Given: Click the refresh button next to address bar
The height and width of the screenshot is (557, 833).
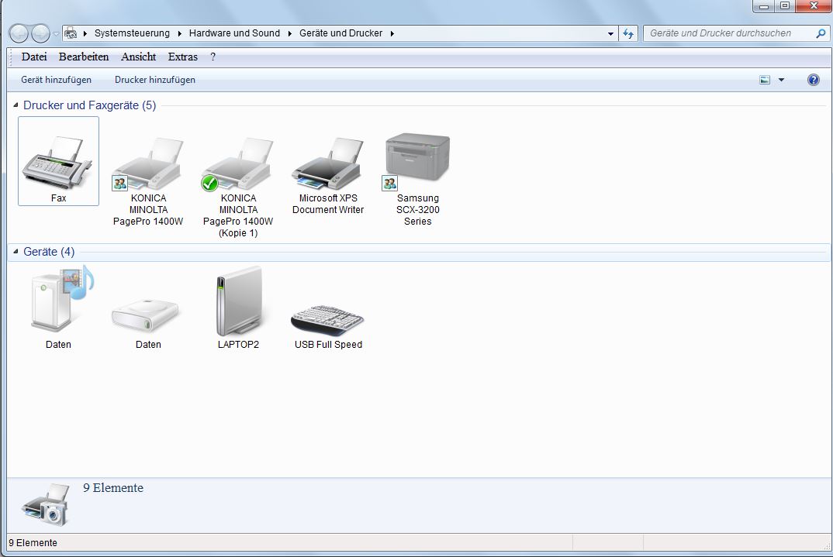Looking at the screenshot, I should point(628,33).
